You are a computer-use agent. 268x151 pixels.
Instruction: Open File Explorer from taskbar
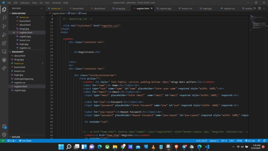coord(115,147)
